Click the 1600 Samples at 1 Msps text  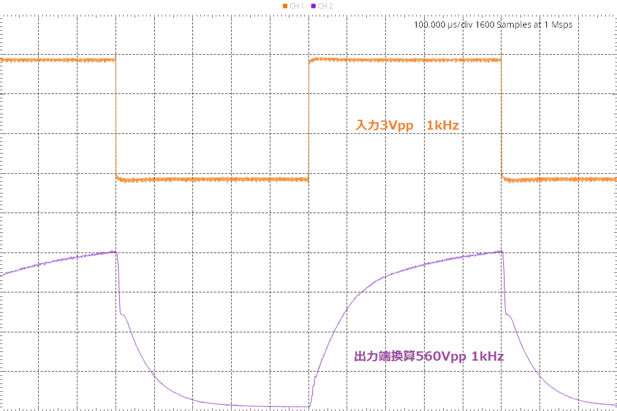(524, 25)
